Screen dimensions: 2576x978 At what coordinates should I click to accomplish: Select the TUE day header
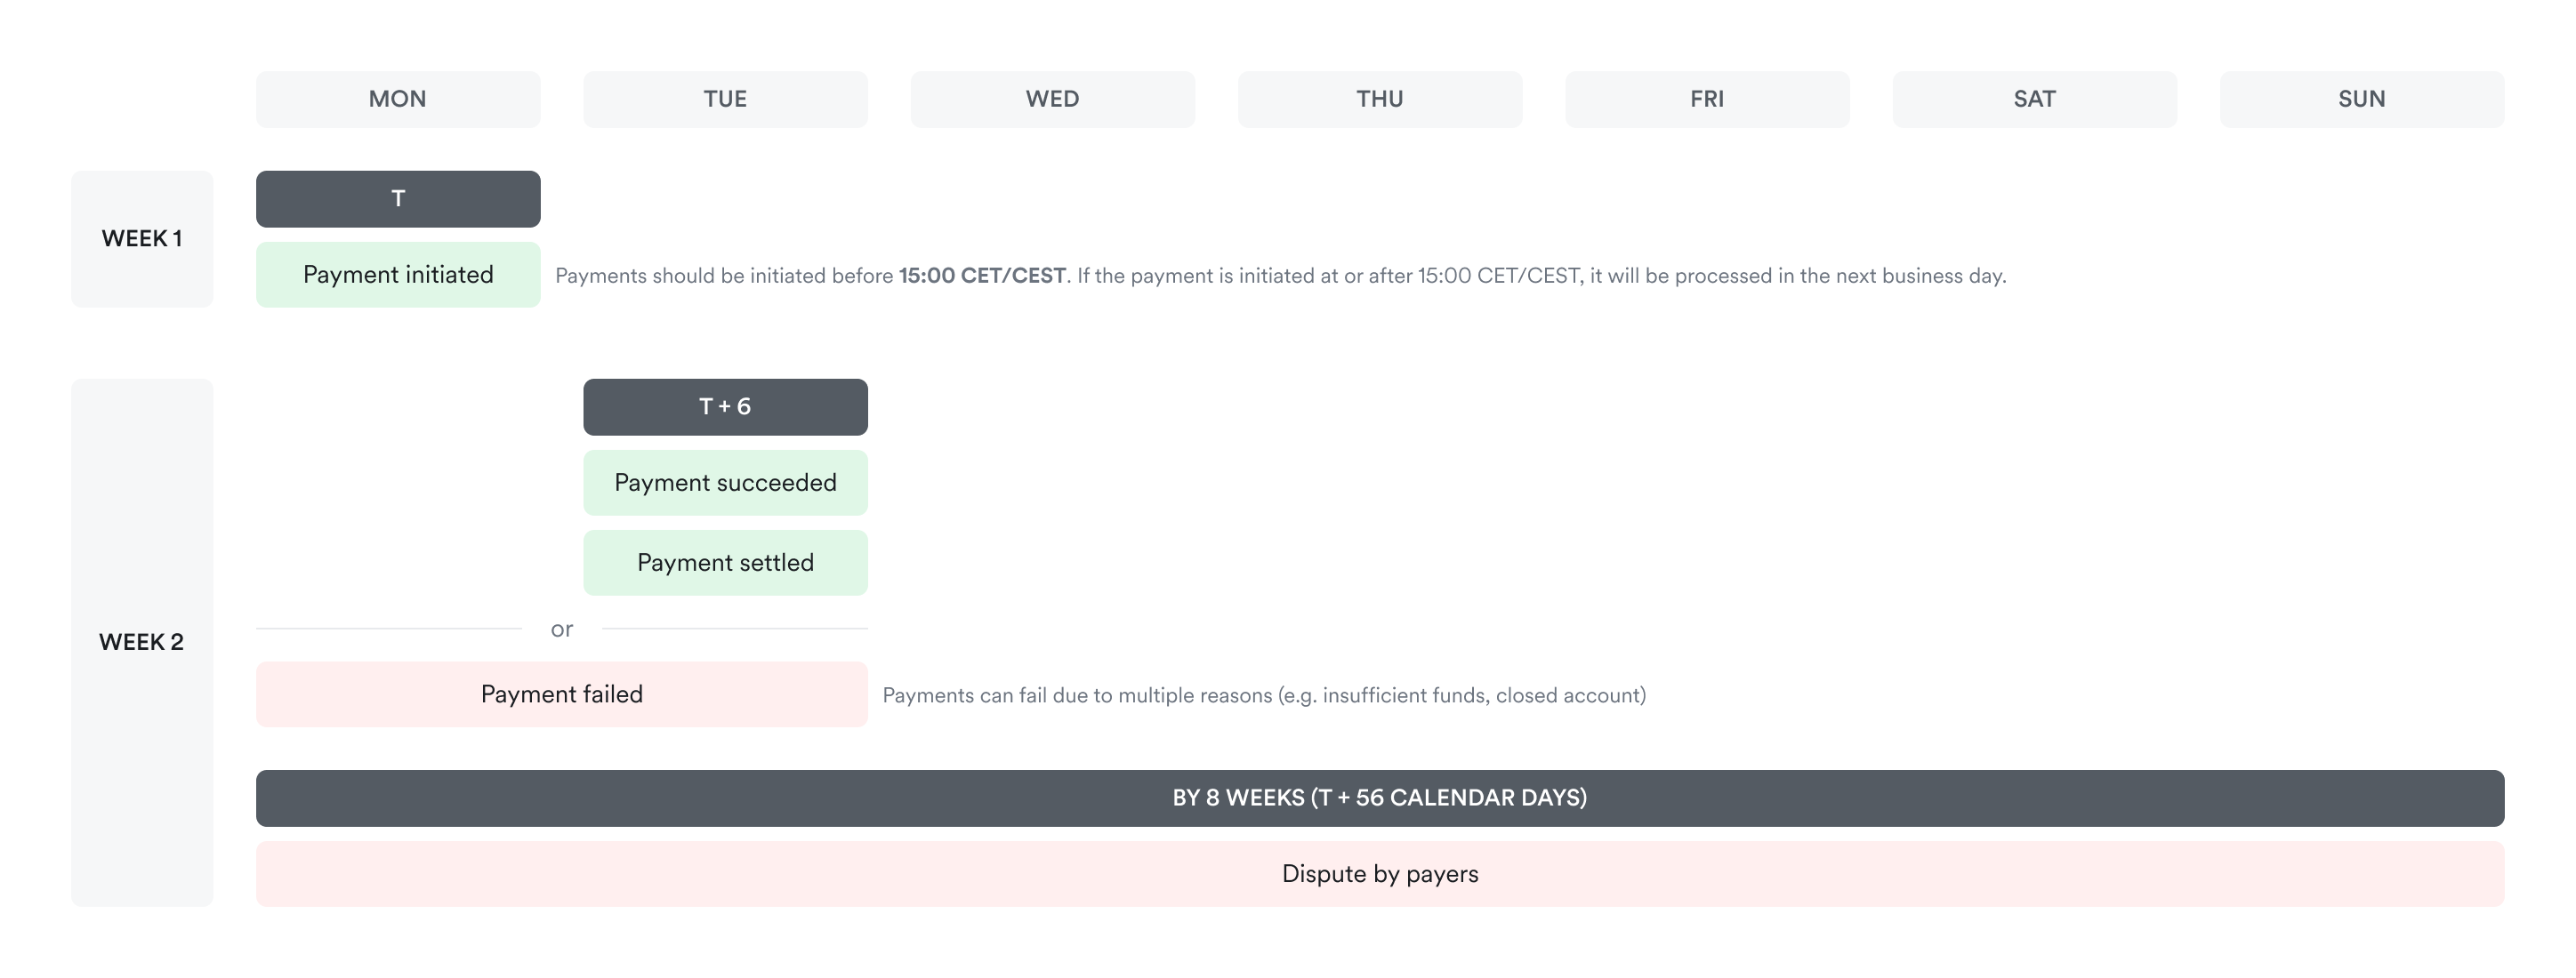coord(725,99)
